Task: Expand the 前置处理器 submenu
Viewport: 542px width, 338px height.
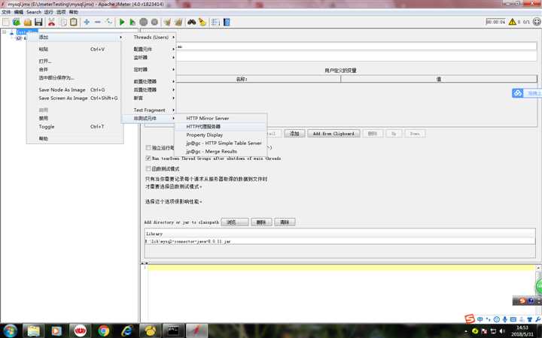Action: [x=149, y=81]
